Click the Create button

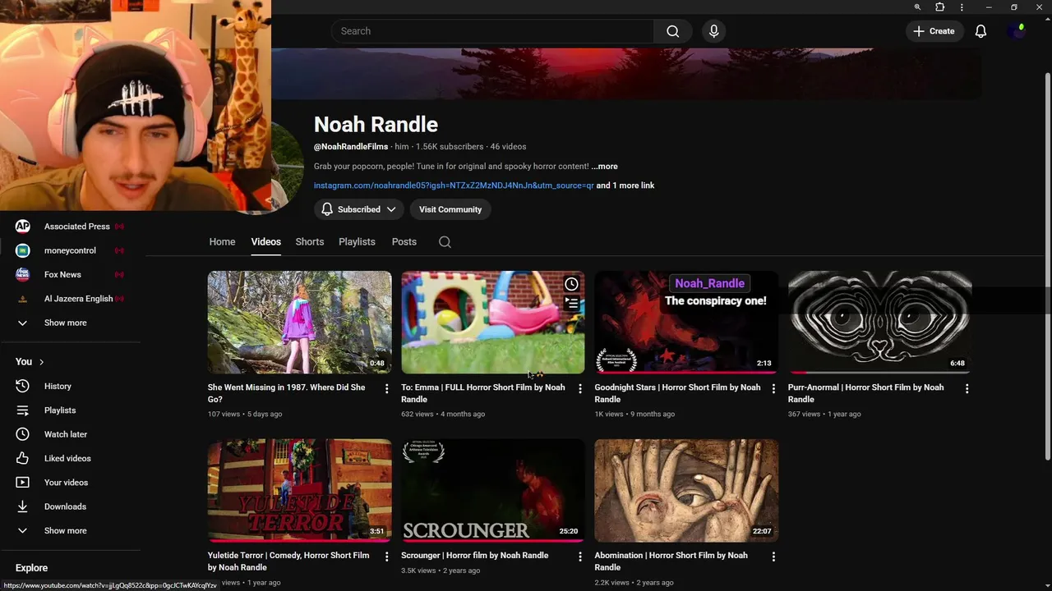coord(934,31)
